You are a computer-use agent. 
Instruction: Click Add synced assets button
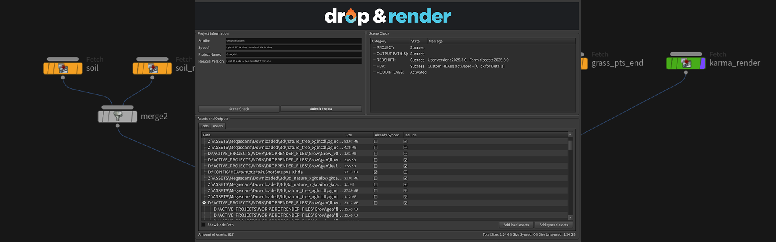(554, 225)
